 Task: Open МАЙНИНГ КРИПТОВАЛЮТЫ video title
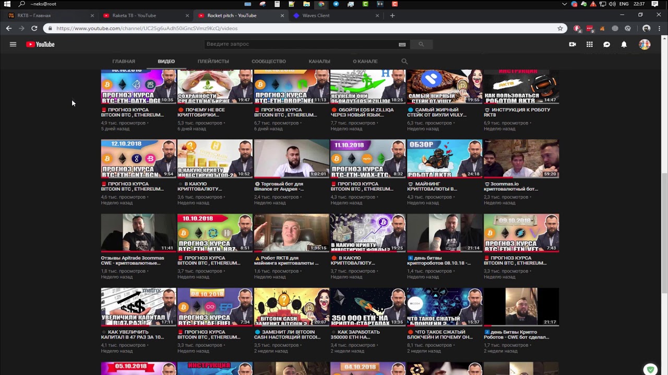[432, 186]
